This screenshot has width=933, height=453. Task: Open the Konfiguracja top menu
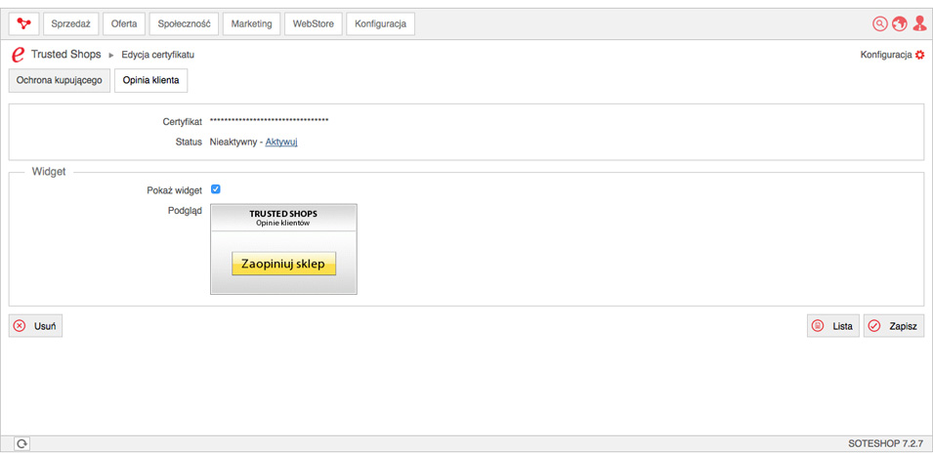[x=380, y=23]
